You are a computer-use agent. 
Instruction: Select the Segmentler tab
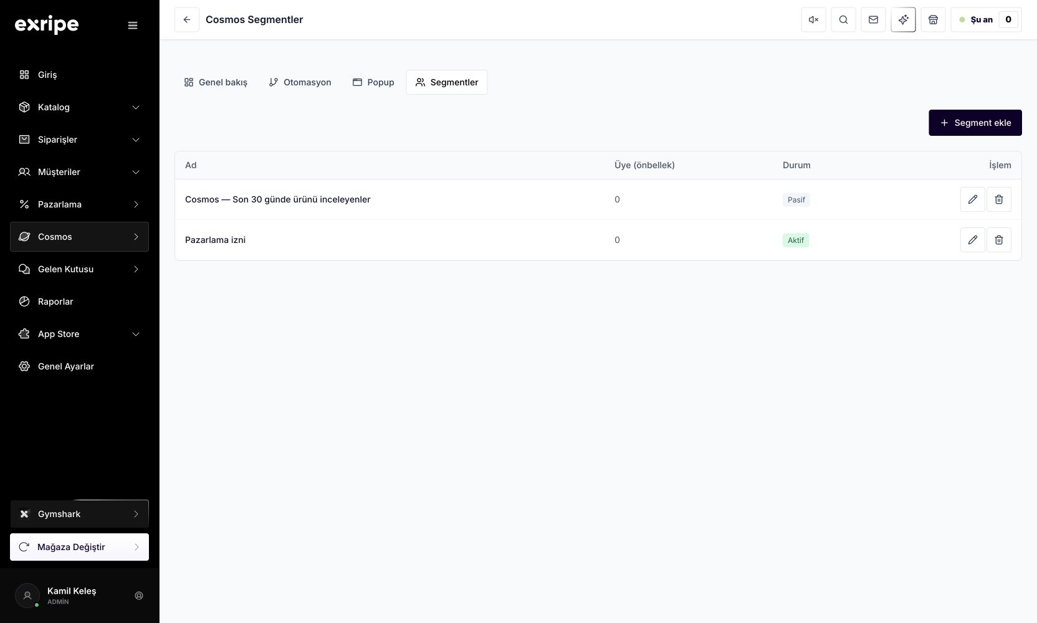tap(447, 82)
